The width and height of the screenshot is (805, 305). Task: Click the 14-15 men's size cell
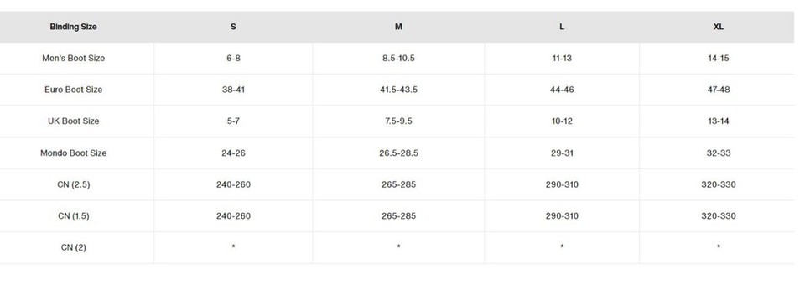[x=719, y=59]
